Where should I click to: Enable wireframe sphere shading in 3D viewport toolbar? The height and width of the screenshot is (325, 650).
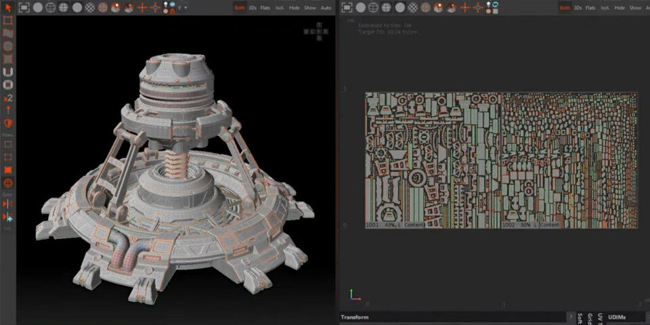[51, 7]
